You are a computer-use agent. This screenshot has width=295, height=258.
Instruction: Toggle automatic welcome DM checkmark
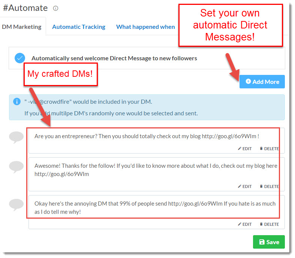20,58
